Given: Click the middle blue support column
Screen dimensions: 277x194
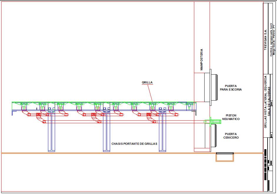Looking at the screenshot, I should [x=107, y=129].
